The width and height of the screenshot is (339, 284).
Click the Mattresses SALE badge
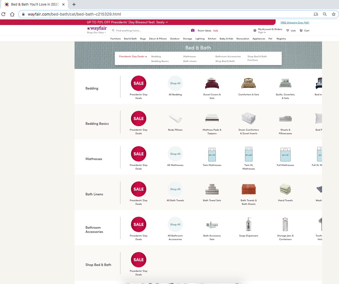pos(138,154)
